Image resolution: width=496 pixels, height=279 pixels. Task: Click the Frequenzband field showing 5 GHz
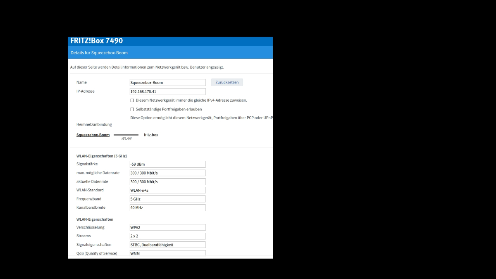167,199
